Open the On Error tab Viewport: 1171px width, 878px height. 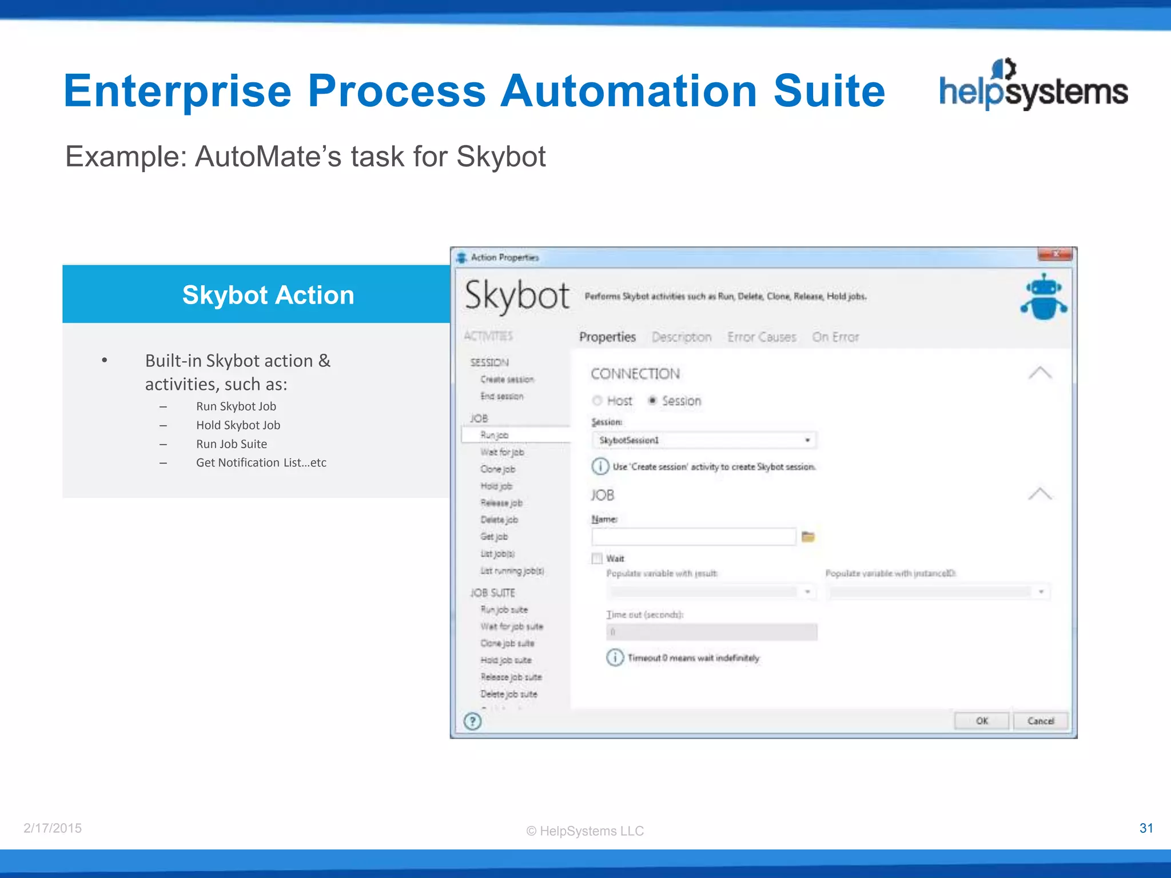[x=835, y=337]
